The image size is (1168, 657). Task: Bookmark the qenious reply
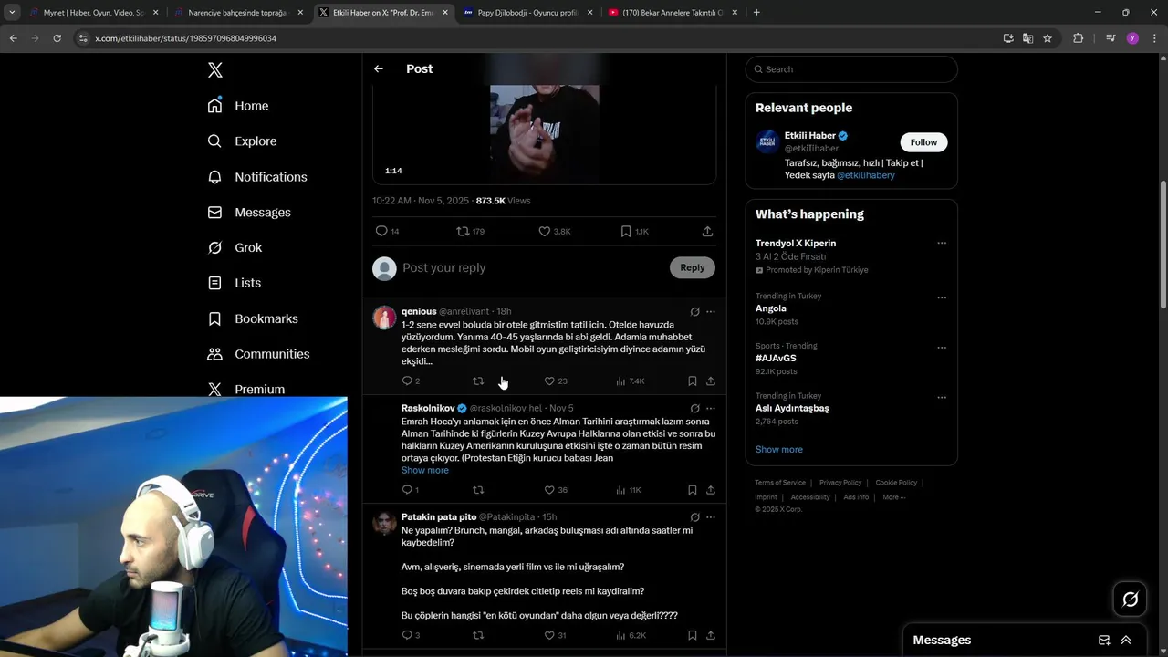693,381
